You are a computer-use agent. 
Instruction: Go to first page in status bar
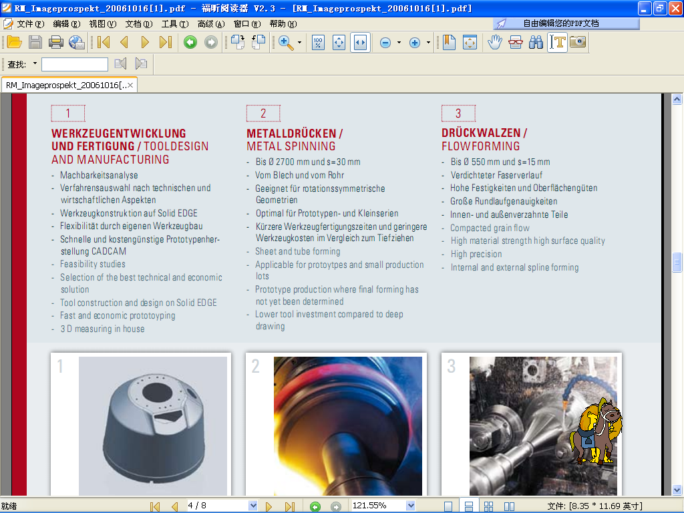pos(155,506)
